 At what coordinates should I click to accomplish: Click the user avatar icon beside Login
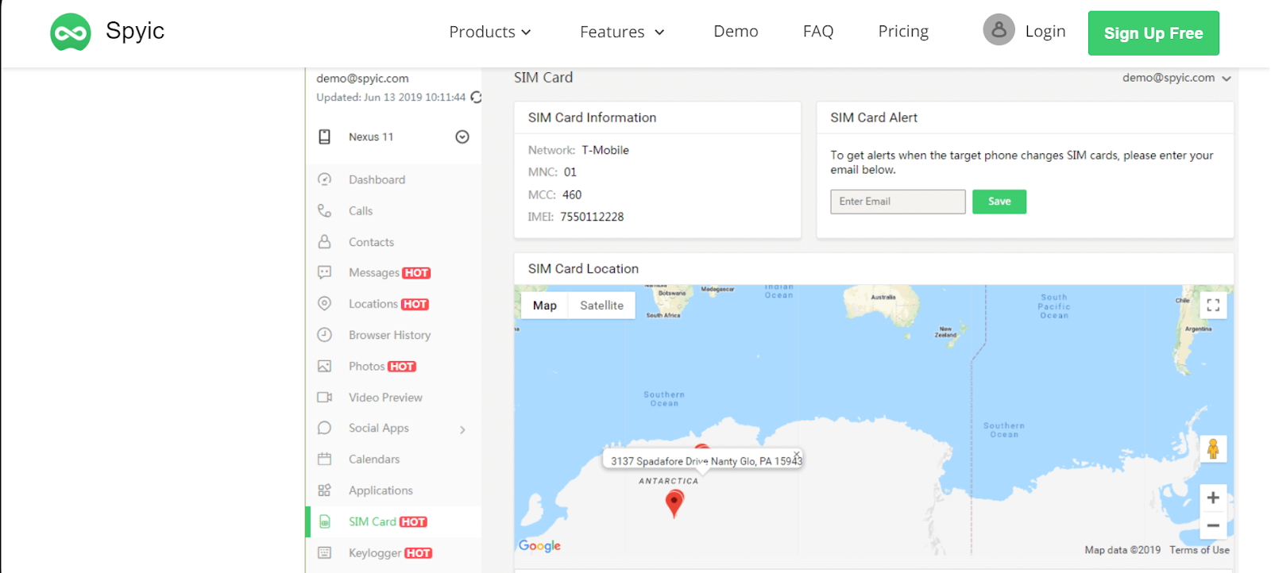coord(999,30)
